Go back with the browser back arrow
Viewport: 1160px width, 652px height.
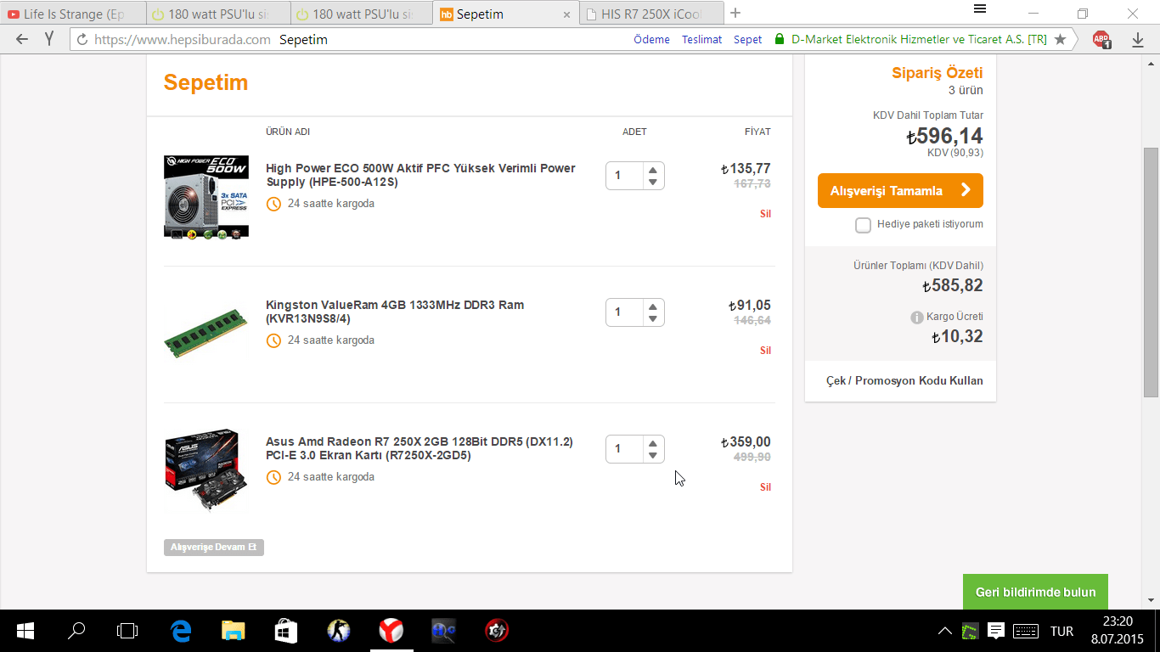[x=22, y=39]
